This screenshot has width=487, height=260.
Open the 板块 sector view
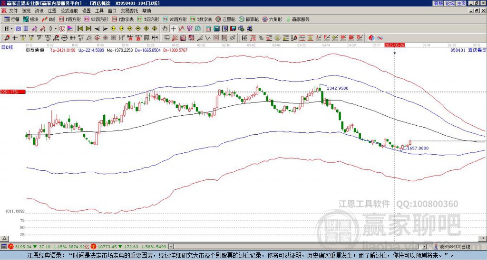30,19
